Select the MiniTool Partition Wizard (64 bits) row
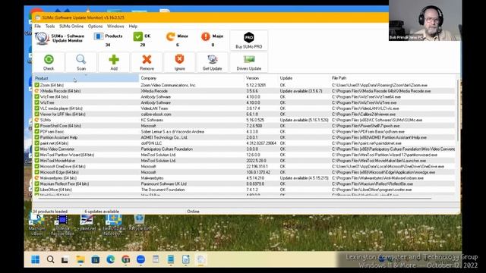This screenshot has height=273, width=486. point(245,155)
